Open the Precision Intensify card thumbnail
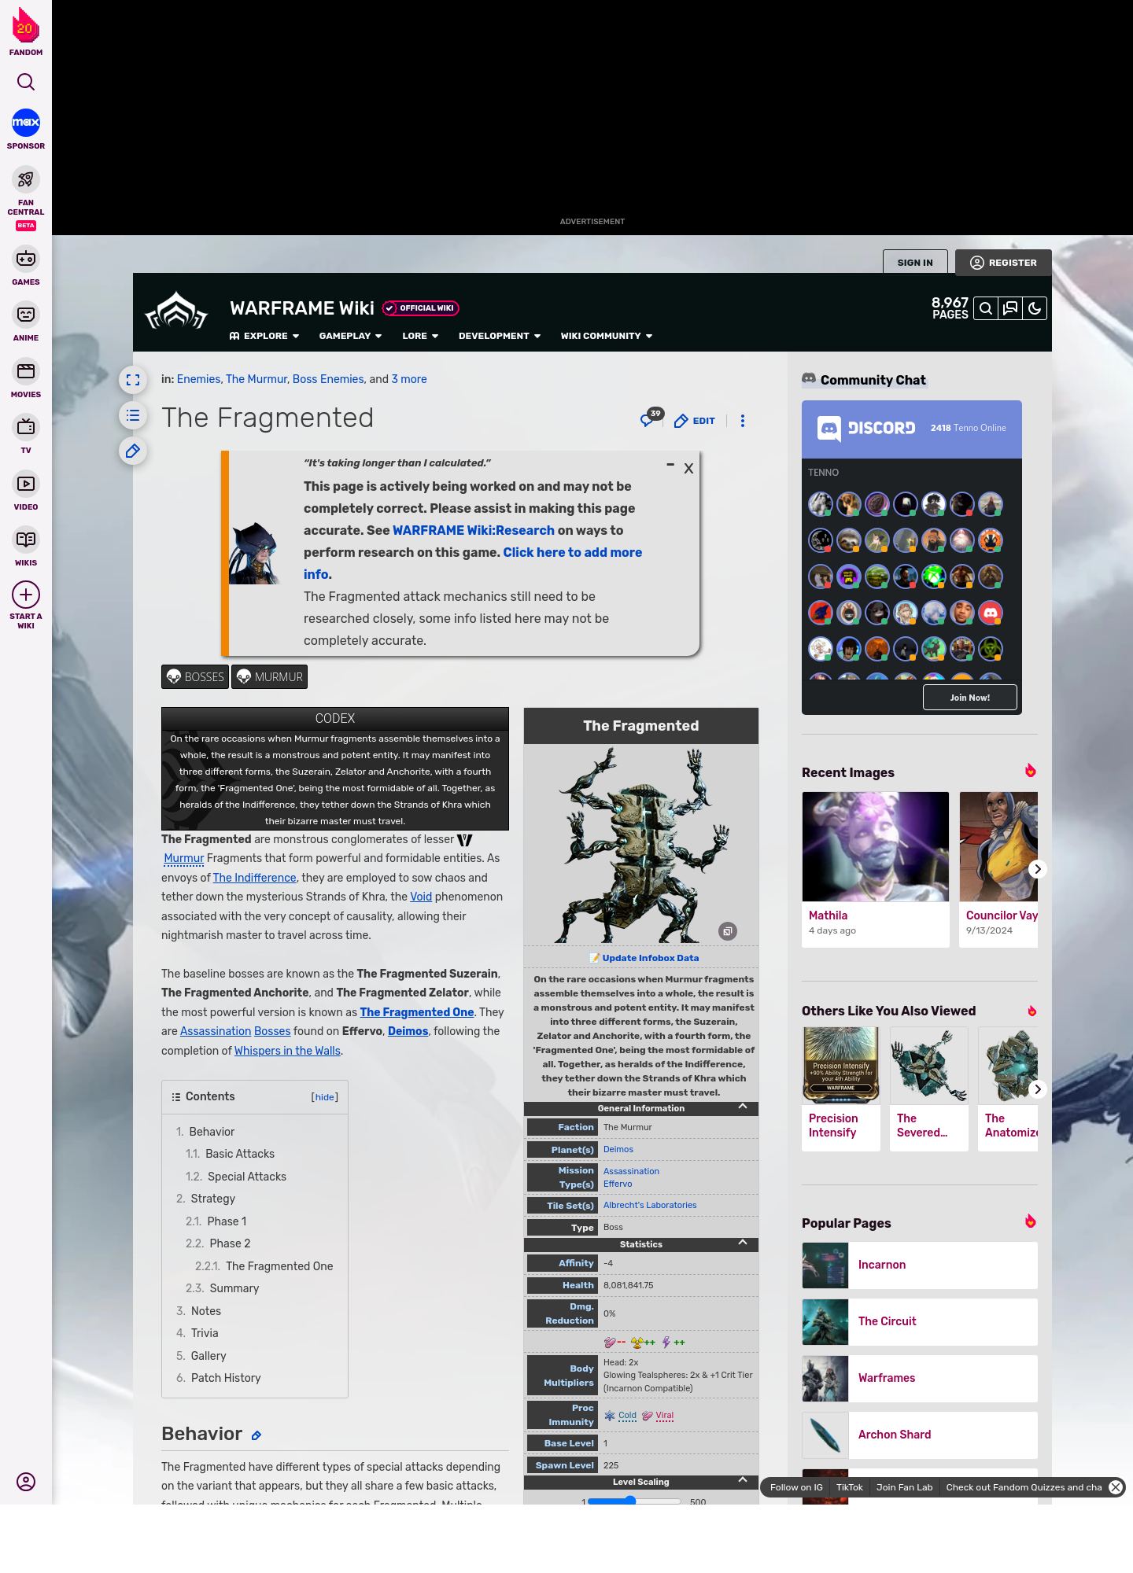This screenshot has width=1133, height=1573. pos(841,1065)
